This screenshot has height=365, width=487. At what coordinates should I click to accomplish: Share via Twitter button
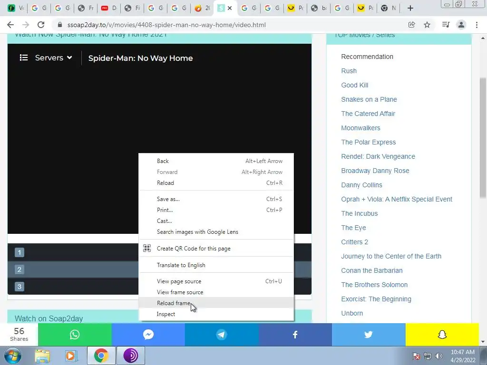pyautogui.click(x=369, y=334)
